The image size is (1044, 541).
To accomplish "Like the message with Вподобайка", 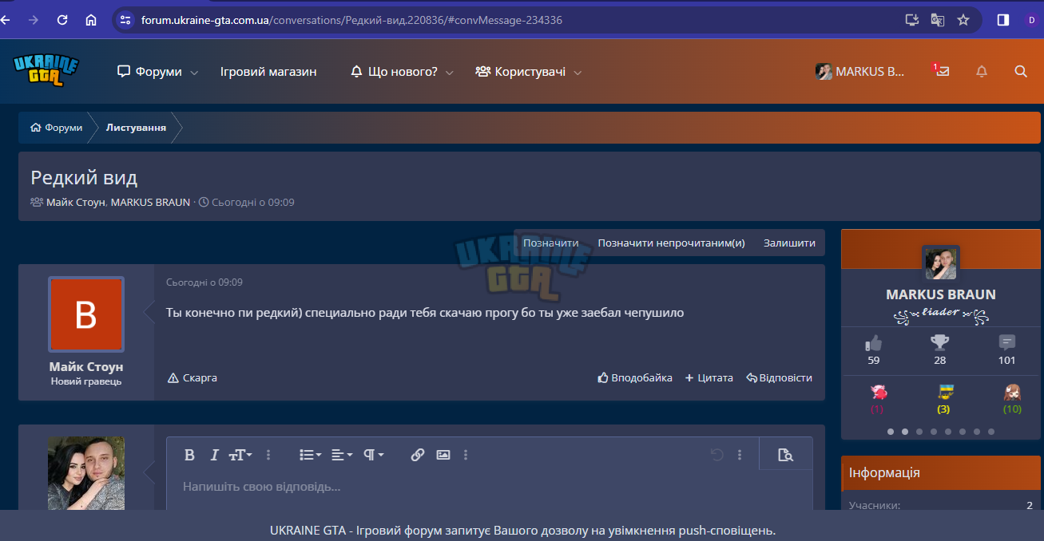I will click(x=635, y=378).
